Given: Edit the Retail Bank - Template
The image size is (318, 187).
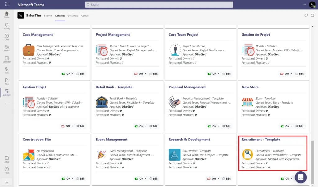Looking at the screenshot, I should click(x=153, y=126).
